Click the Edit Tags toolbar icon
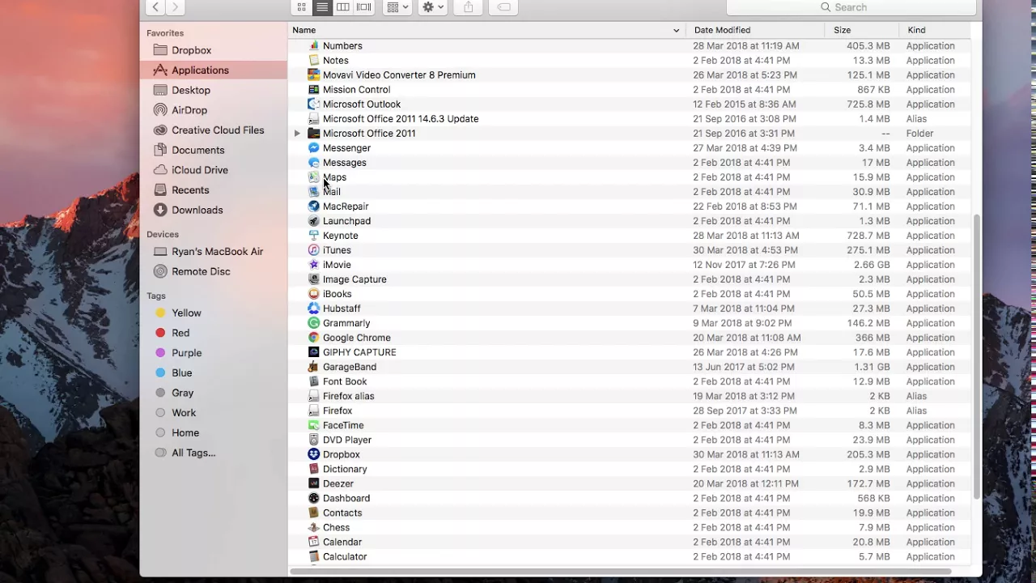Image resolution: width=1036 pixels, height=583 pixels. (503, 7)
